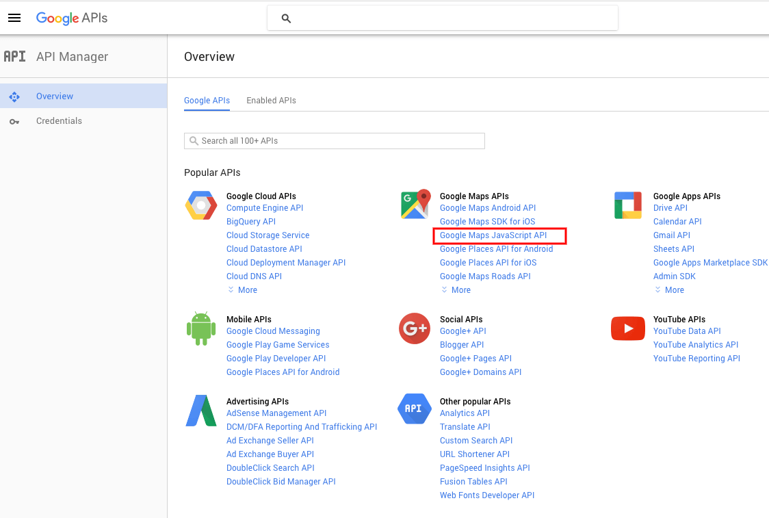Click the Advertising APIs triangle icon

point(200,410)
